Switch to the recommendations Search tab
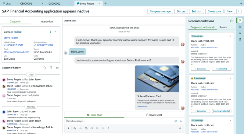Image resolution: width=244 pixels, height=134 pixels. tap(223, 27)
